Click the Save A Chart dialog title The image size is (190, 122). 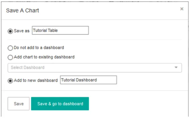pos(22,10)
